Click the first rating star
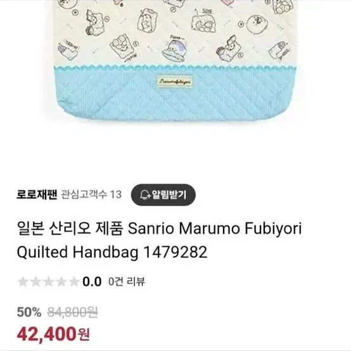 click(x=23, y=281)
